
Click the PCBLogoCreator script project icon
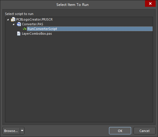pos(13,19)
